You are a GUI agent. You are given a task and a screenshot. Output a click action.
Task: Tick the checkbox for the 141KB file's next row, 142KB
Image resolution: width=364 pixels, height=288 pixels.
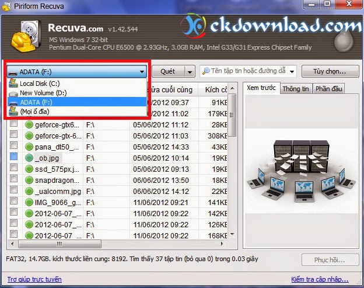pos(14,211)
